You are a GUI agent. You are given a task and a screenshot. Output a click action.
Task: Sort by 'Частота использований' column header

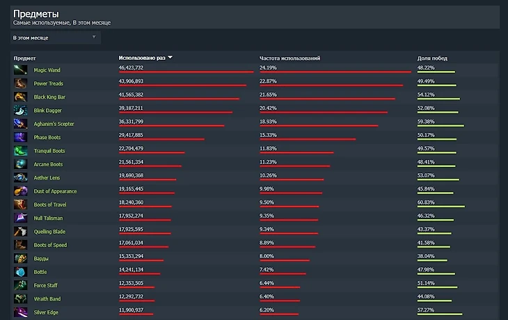click(x=289, y=58)
